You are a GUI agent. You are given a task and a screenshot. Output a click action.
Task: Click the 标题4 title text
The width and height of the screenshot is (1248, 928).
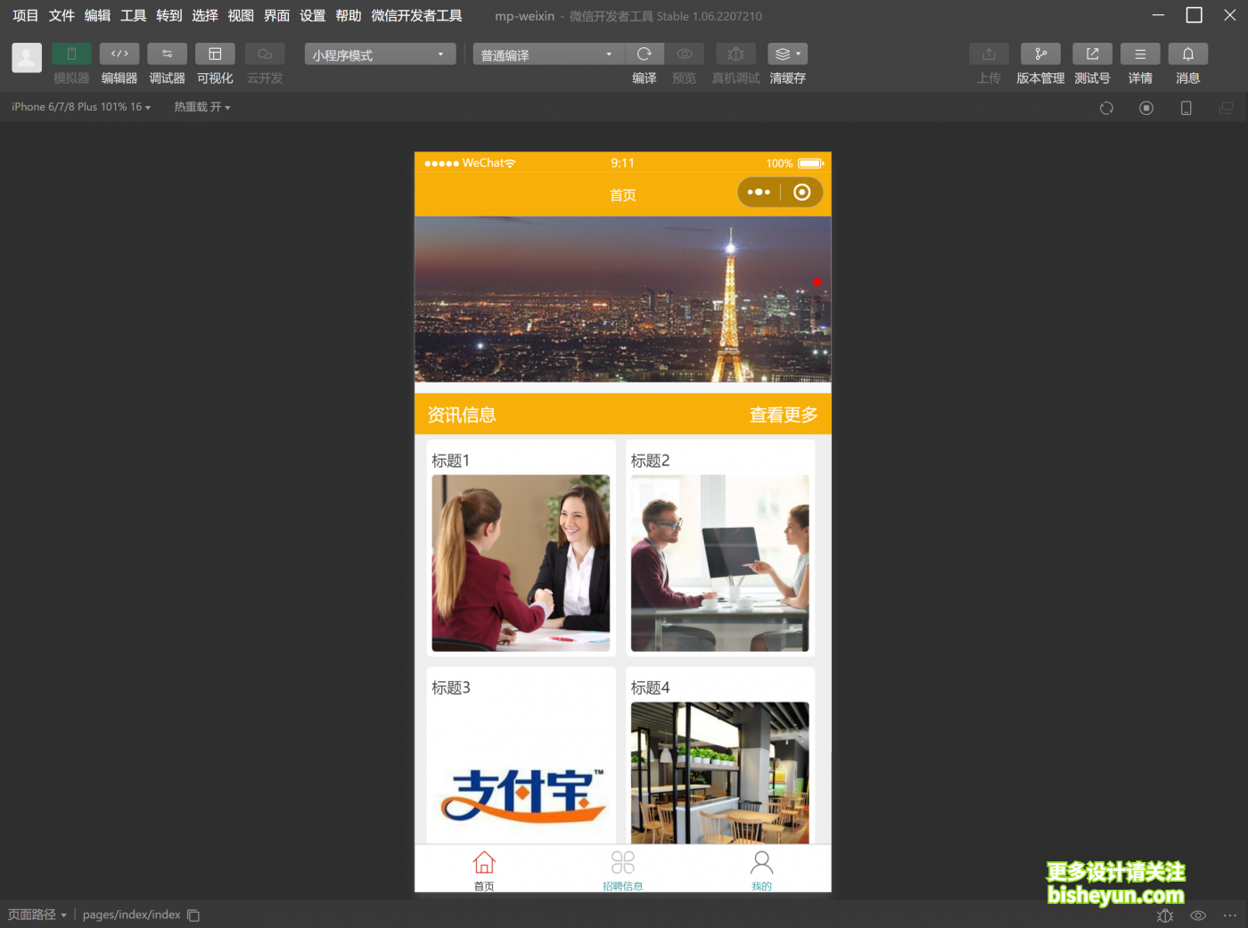pyautogui.click(x=650, y=687)
